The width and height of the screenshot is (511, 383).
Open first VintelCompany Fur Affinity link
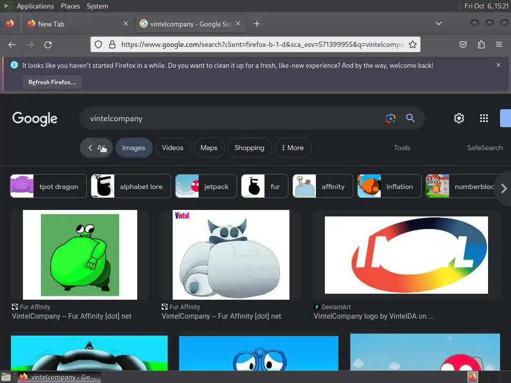[72, 316]
